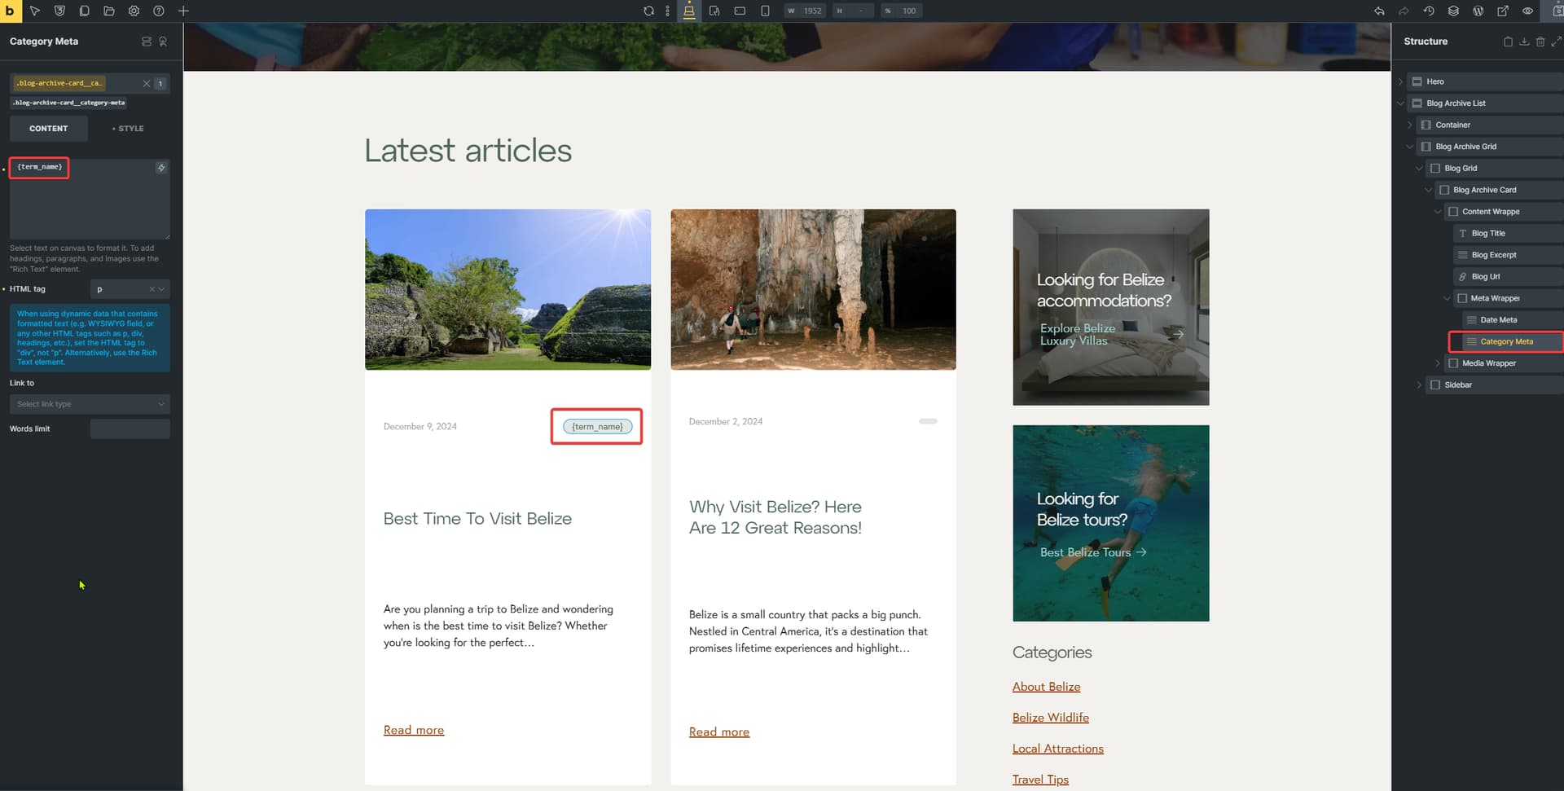Select mobile portrait breakpoint icon

click(x=764, y=11)
